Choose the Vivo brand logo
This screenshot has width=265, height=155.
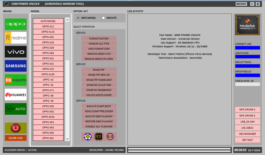coord(15,52)
